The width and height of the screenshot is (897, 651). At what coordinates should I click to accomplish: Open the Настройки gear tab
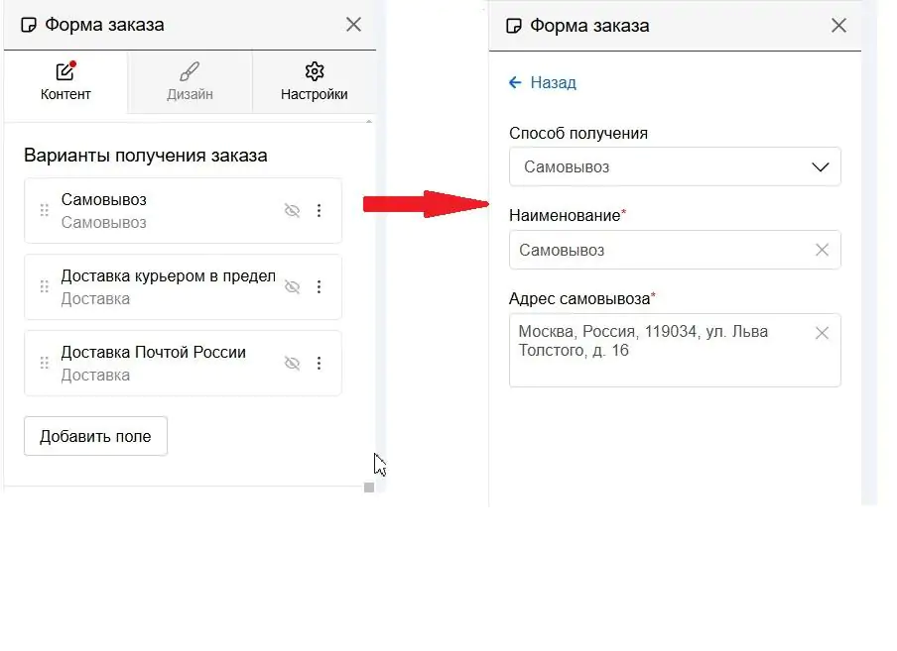pos(315,81)
